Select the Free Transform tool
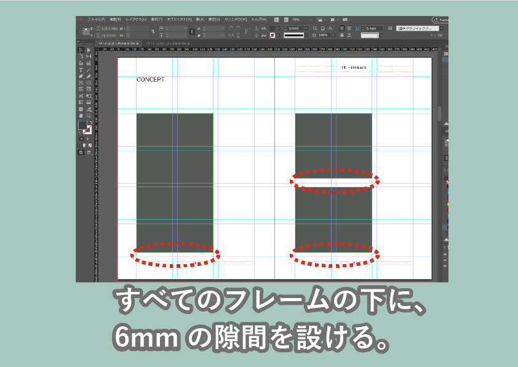The width and height of the screenshot is (518, 367). (x=89, y=96)
